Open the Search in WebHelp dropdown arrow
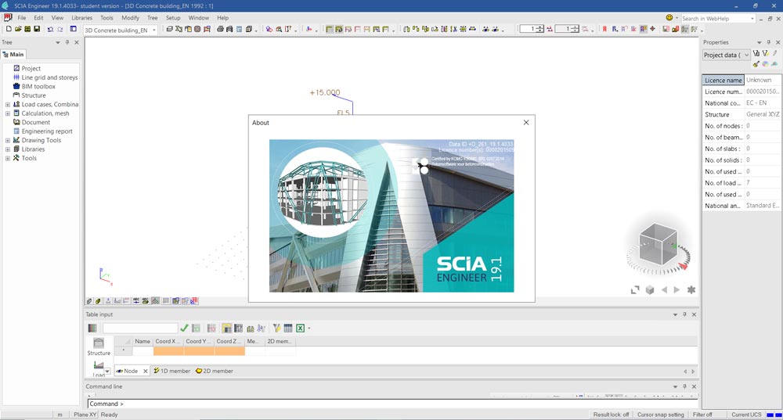783x420 pixels. point(752,19)
